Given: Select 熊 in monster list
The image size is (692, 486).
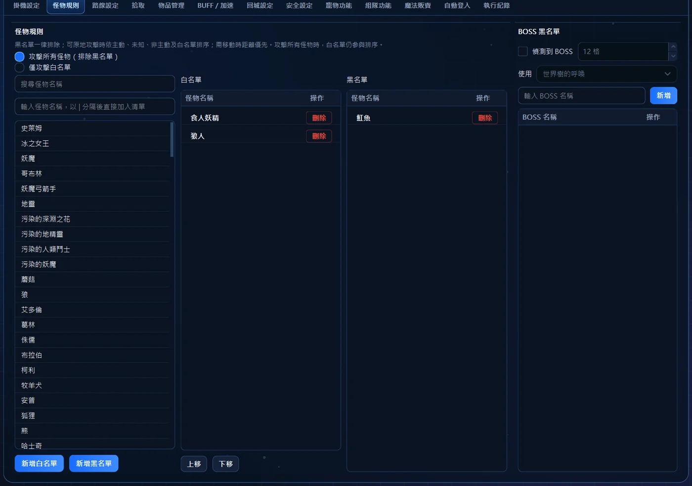Looking at the screenshot, I should pos(92,431).
